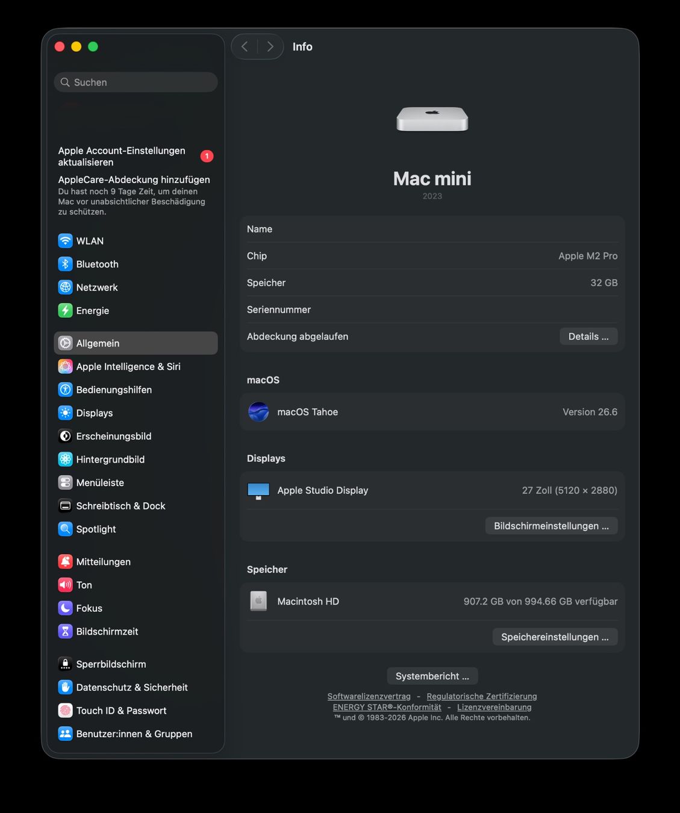The width and height of the screenshot is (680, 813).
Task: Open WLAN settings icon in sidebar
Action: 65,241
